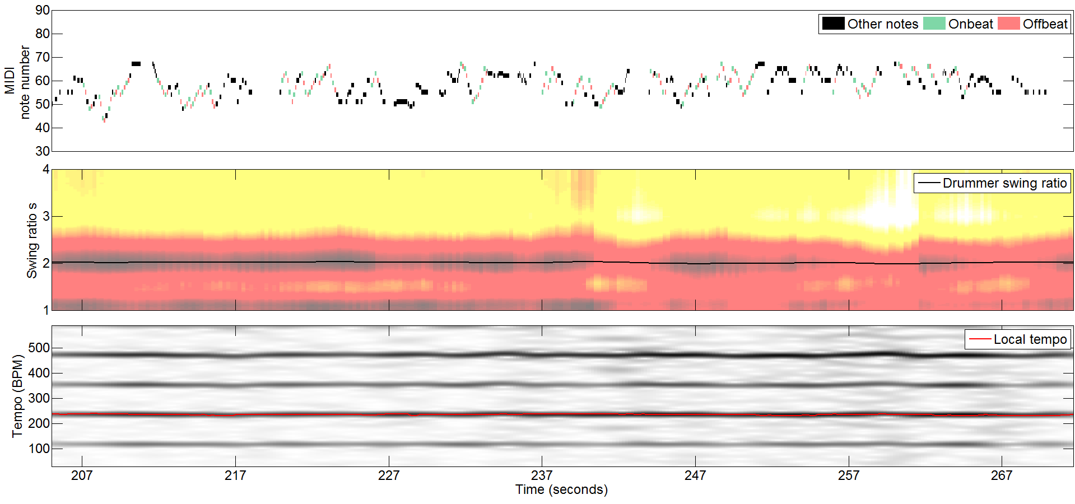This screenshot has width=1075, height=504.
Task: Select the "Onbeat" legend text
Action: [x=970, y=24]
